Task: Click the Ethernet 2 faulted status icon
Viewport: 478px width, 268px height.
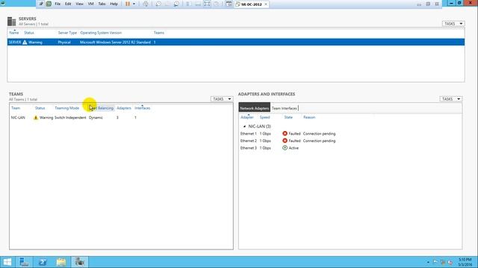Action: coord(285,141)
